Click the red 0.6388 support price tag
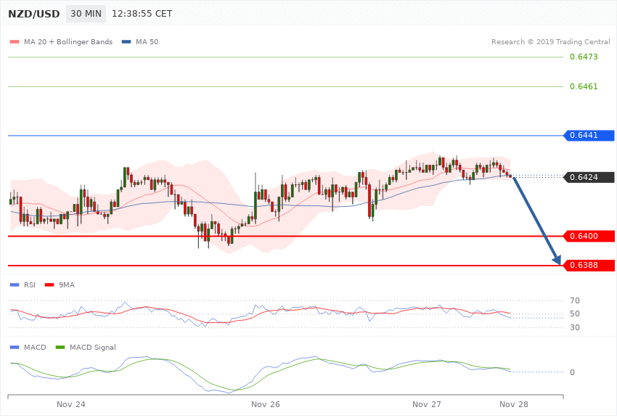 (589, 266)
